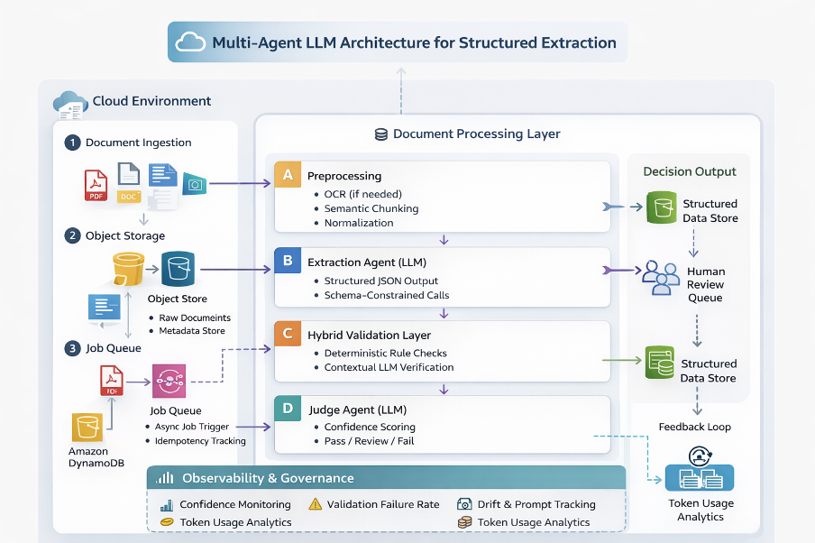Screen dimensions: 815x543
Task: Click the 'Raw Documeints' bullet
Action: [x=195, y=318]
